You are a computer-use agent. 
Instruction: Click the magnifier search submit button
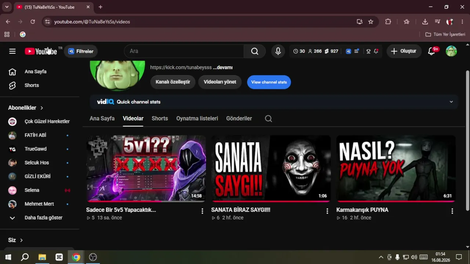[x=254, y=51]
